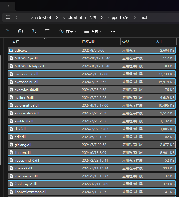
Task: Go to shadowbot-5.32.29 breadcrumb folder
Action: [x=79, y=17]
